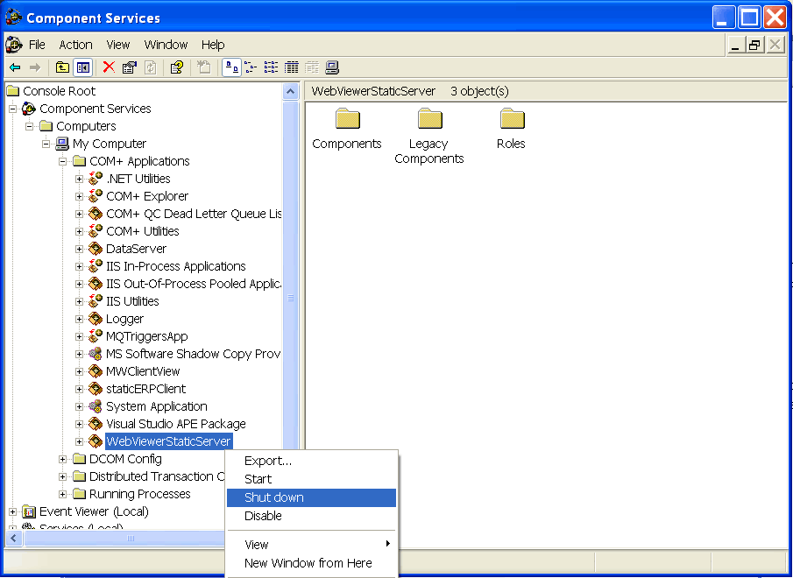Expand the Distributed Transaction node

tap(62, 476)
